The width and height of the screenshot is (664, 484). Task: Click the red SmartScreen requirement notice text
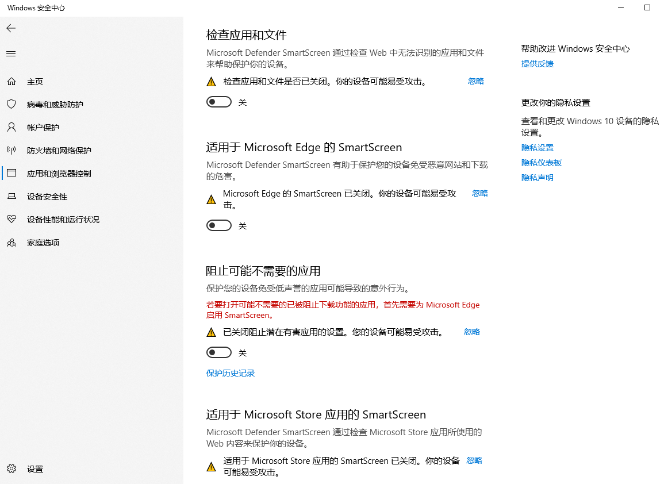(343, 310)
